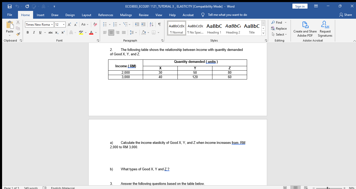The image size is (356, 189).
Task: Click Create and Share Adobe PDF icon
Action: point(305,25)
